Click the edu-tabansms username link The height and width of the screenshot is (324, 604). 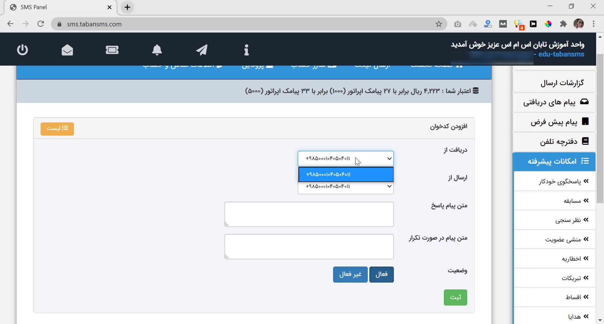[x=561, y=54]
